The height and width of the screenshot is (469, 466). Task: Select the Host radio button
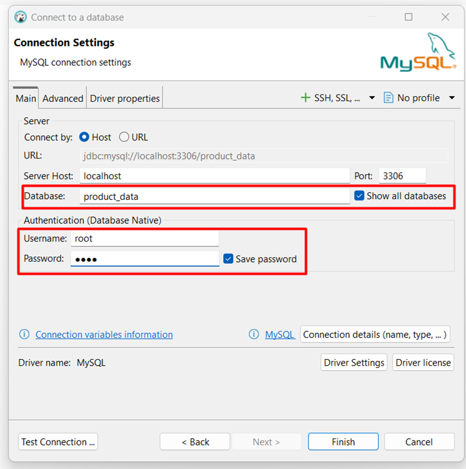pos(84,137)
